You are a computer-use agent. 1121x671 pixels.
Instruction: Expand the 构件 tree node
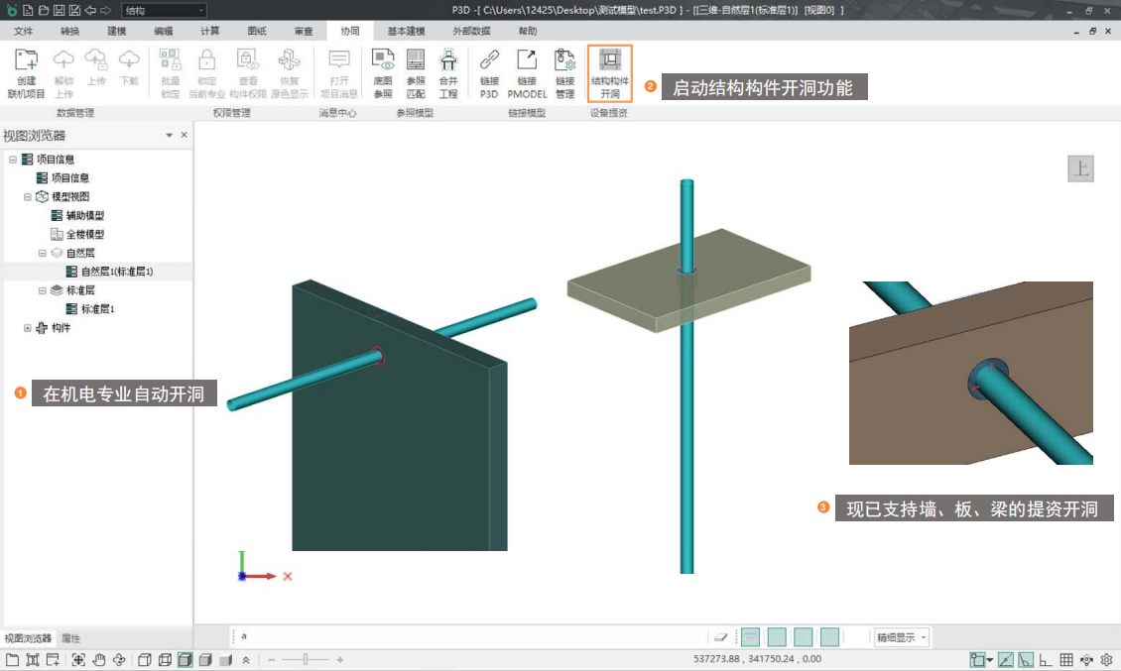(x=28, y=328)
